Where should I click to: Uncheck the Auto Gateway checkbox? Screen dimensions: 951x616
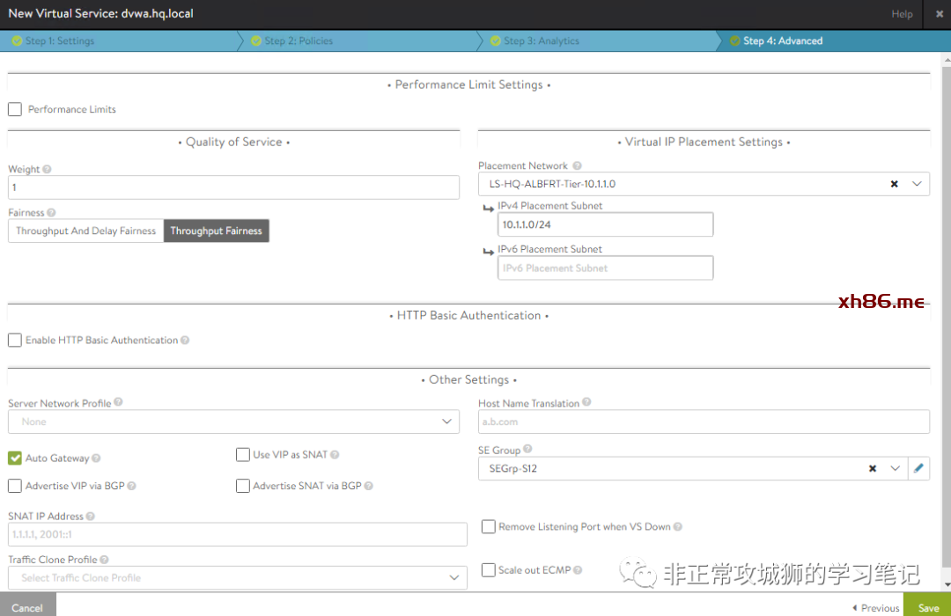(15, 458)
